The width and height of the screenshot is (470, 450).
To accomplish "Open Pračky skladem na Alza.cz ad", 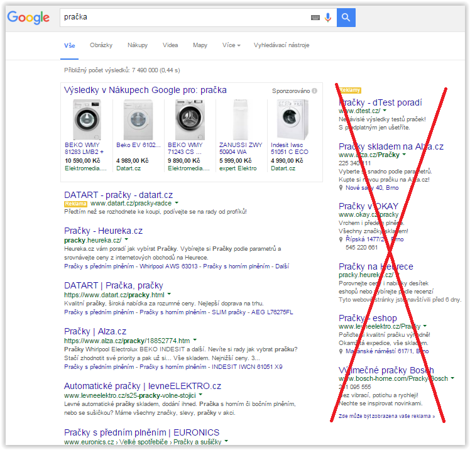I will (391, 146).
